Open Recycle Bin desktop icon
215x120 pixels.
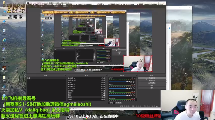(x=4, y=32)
